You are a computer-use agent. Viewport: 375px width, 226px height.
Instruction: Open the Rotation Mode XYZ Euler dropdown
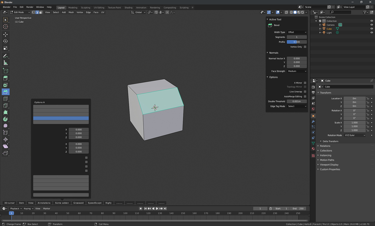355,135
